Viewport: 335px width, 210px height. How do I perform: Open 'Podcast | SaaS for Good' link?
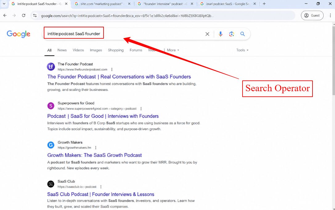(103, 116)
